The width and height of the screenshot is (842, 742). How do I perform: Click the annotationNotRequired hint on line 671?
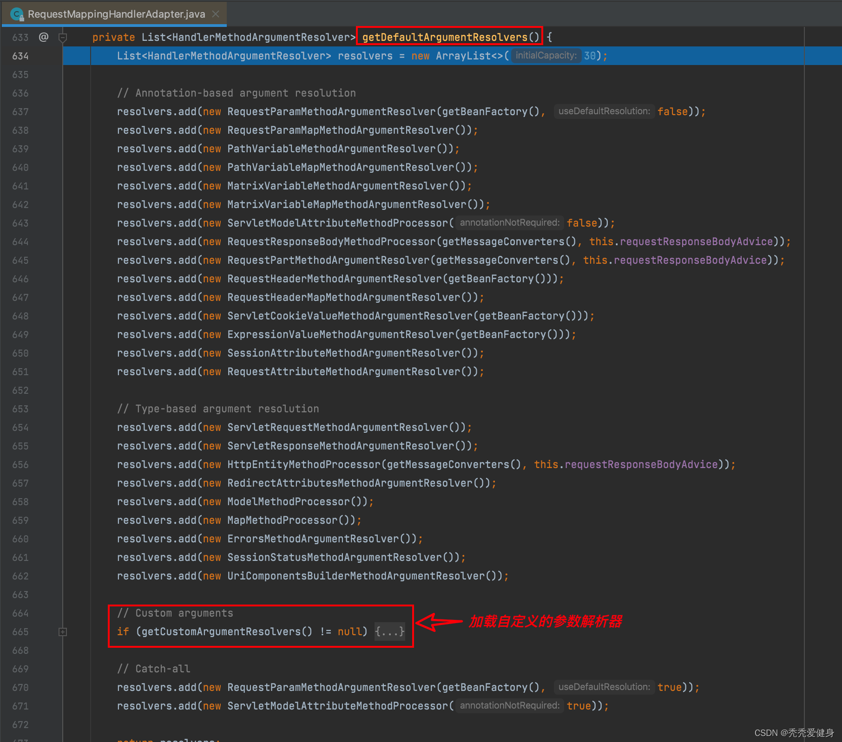[509, 706]
